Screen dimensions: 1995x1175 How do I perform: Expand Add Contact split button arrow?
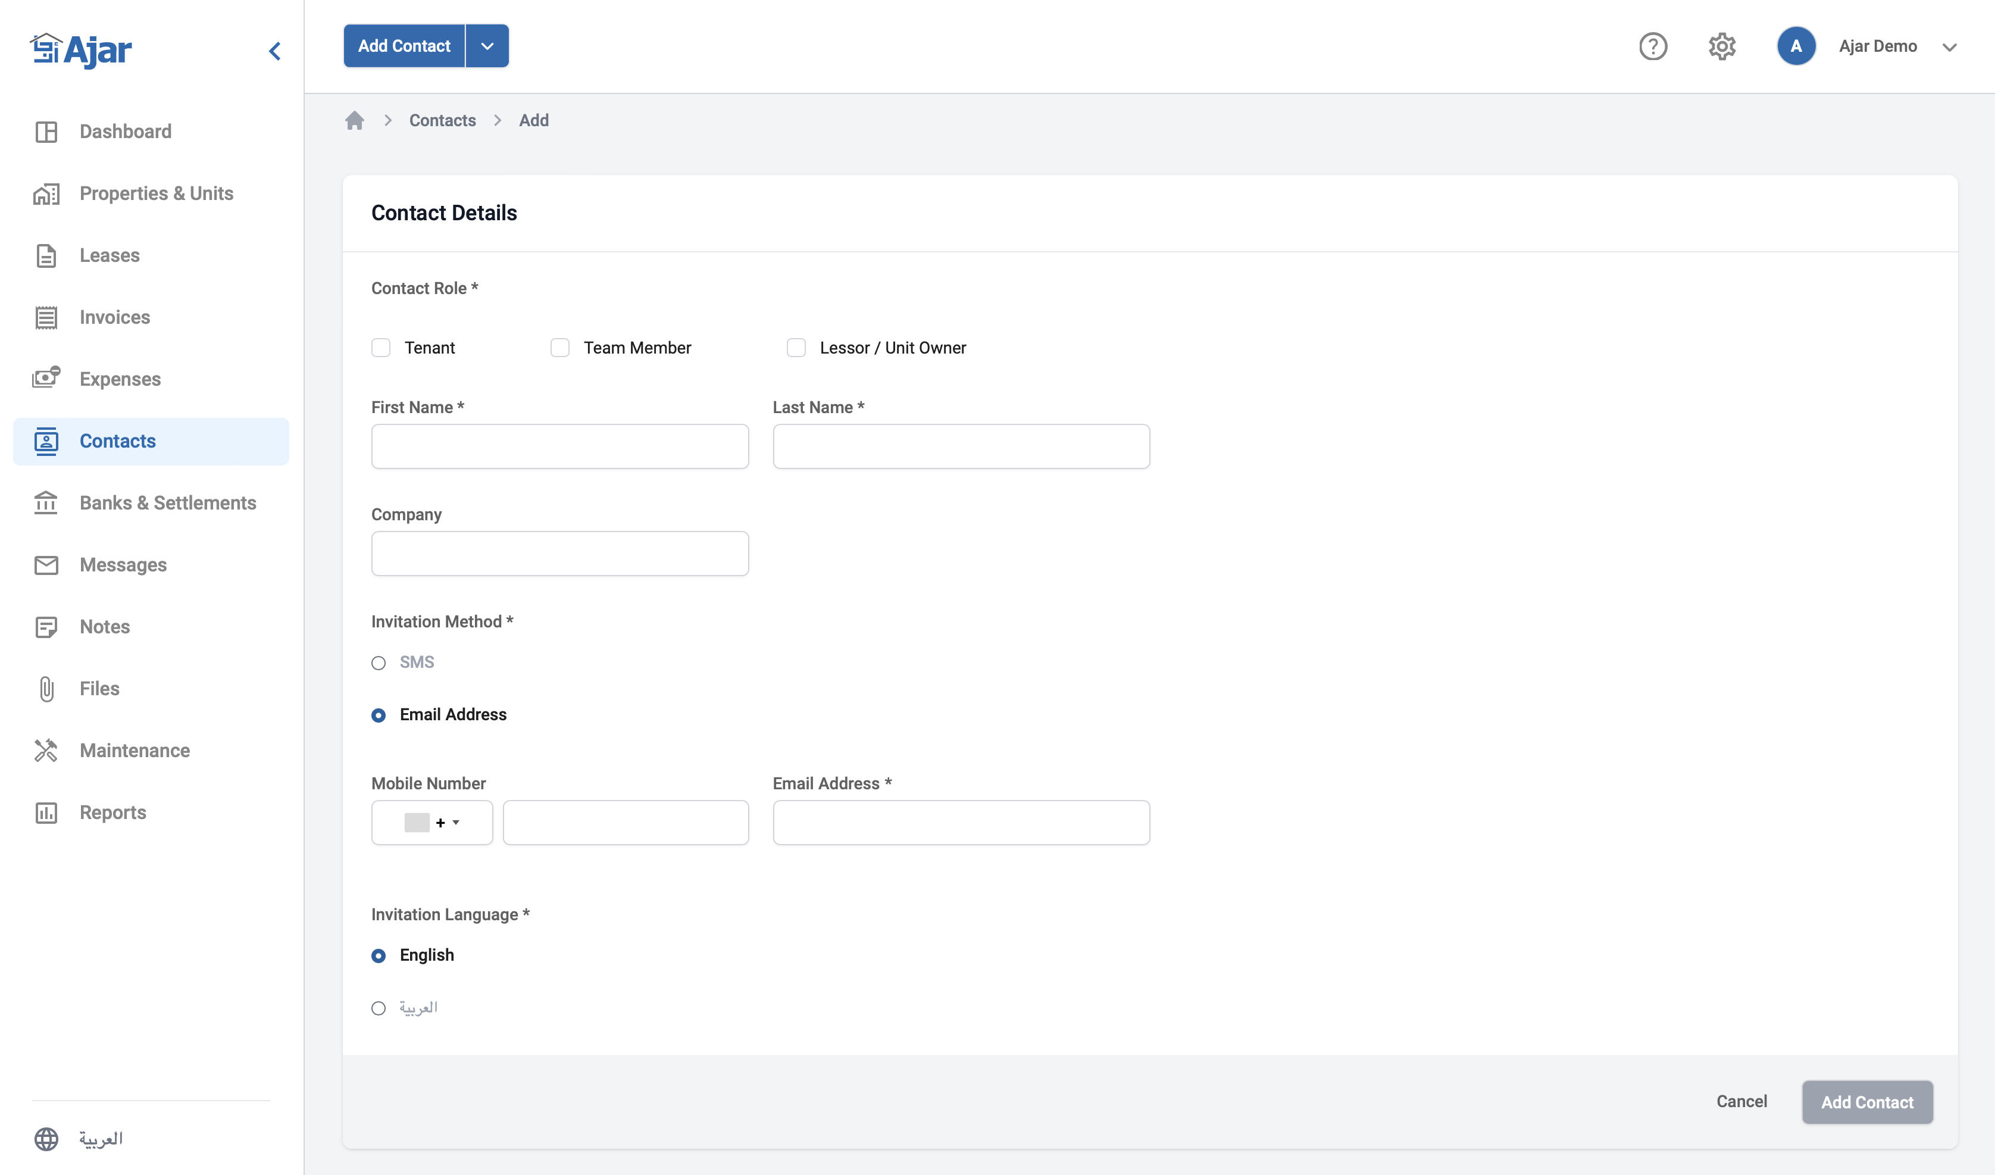click(487, 46)
